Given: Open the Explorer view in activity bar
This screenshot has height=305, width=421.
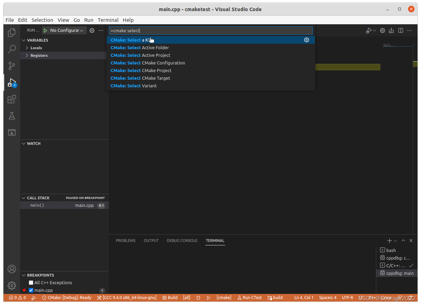Looking at the screenshot, I should (12, 33).
